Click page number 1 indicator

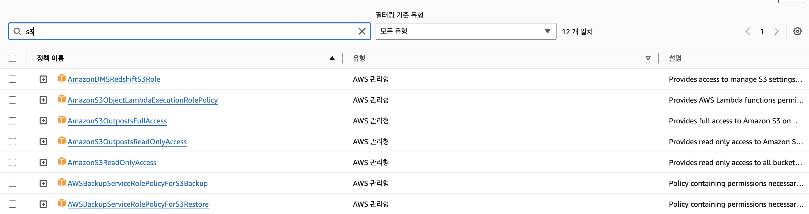tap(762, 31)
